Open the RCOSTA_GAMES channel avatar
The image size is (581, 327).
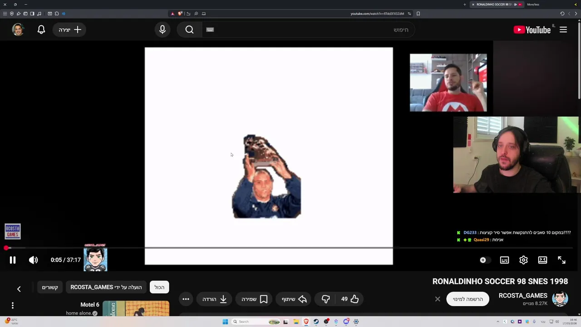(x=560, y=299)
